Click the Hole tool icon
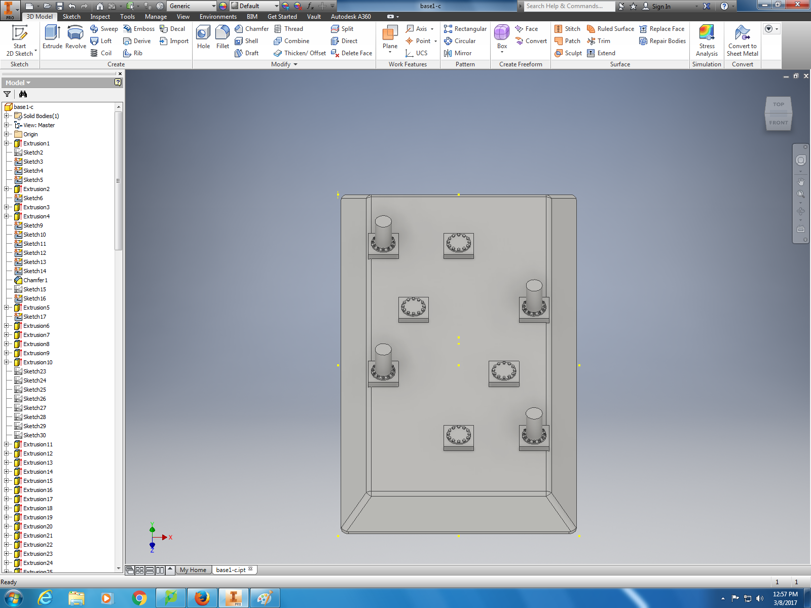Image resolution: width=811 pixels, height=608 pixels. point(203,37)
